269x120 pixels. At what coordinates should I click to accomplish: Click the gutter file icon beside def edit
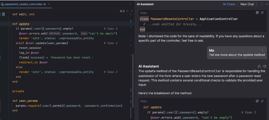[x=3, y=14]
